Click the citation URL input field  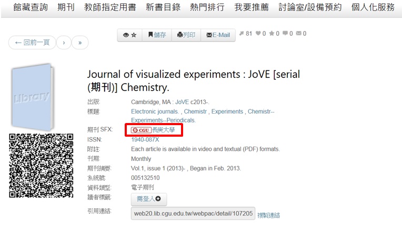point(193,213)
